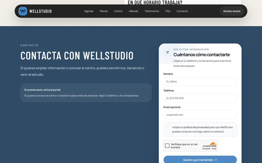Open the política de privacidad link
This screenshot has width=262, height=163.
[196, 127]
